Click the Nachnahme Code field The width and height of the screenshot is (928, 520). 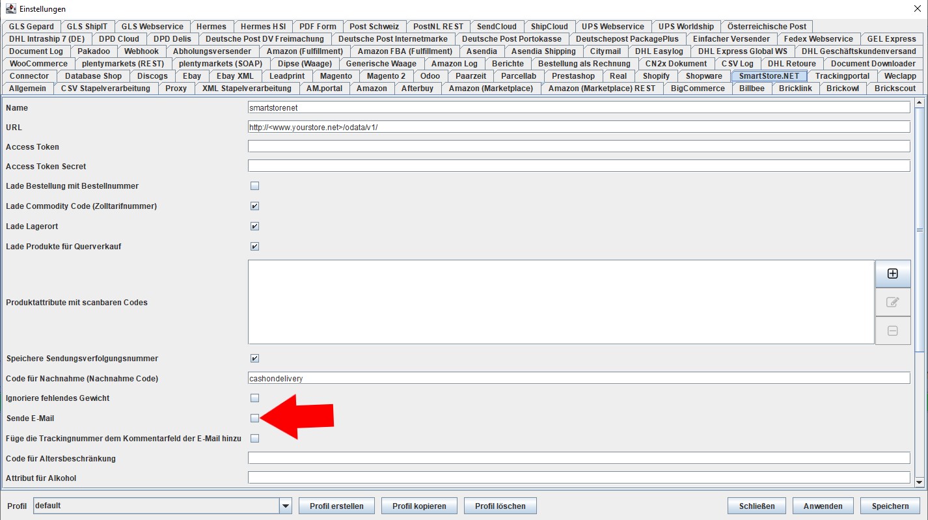pos(579,378)
